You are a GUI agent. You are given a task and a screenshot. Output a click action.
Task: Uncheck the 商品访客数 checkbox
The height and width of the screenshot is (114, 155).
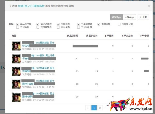[x=38, y=24]
